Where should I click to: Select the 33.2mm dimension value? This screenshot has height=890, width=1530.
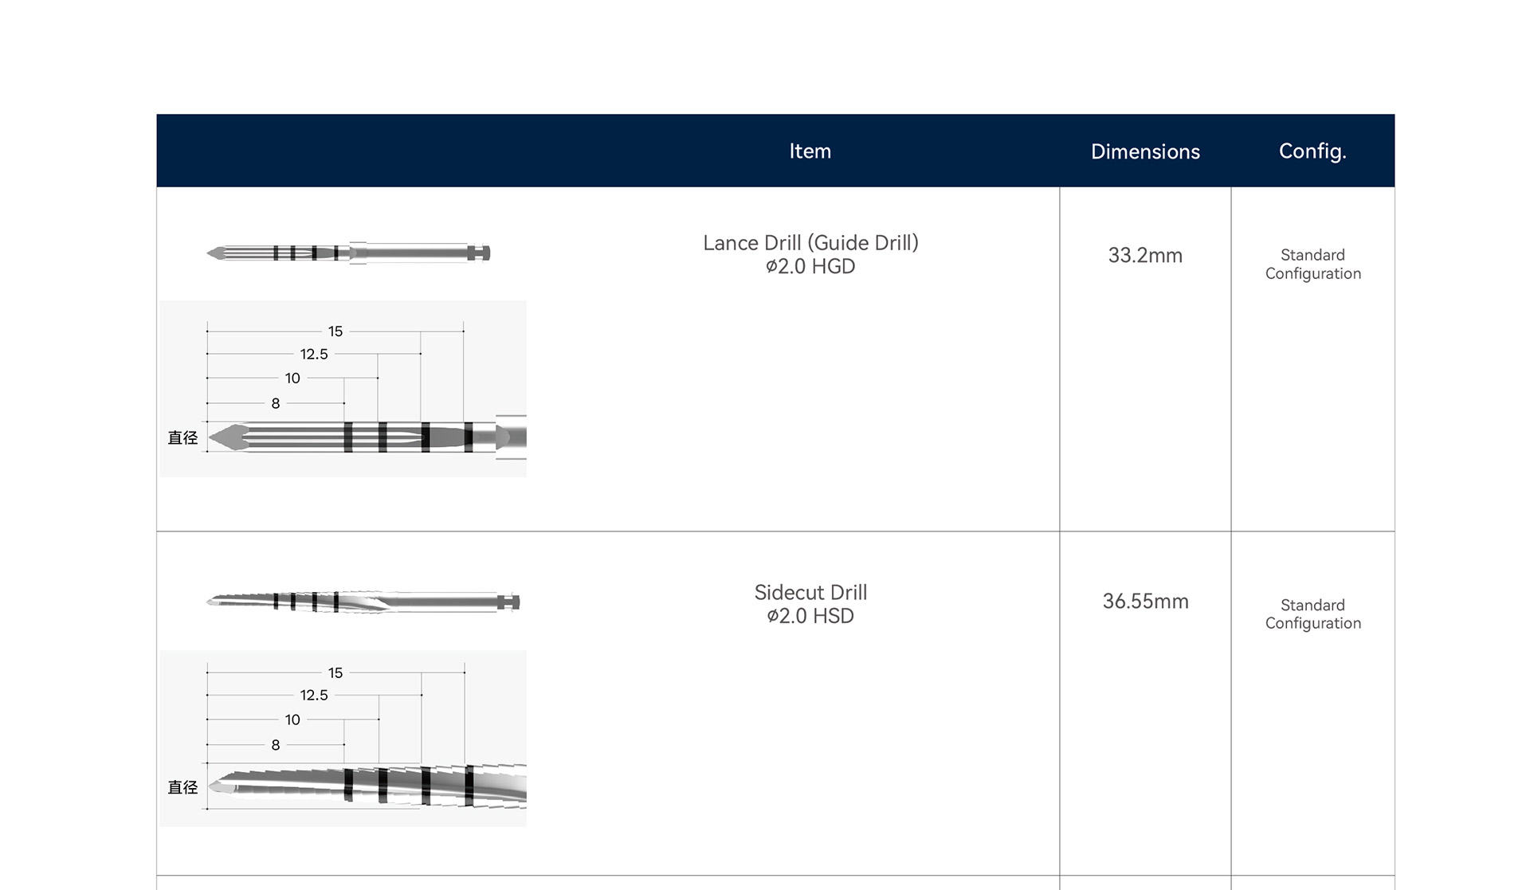(x=1145, y=256)
